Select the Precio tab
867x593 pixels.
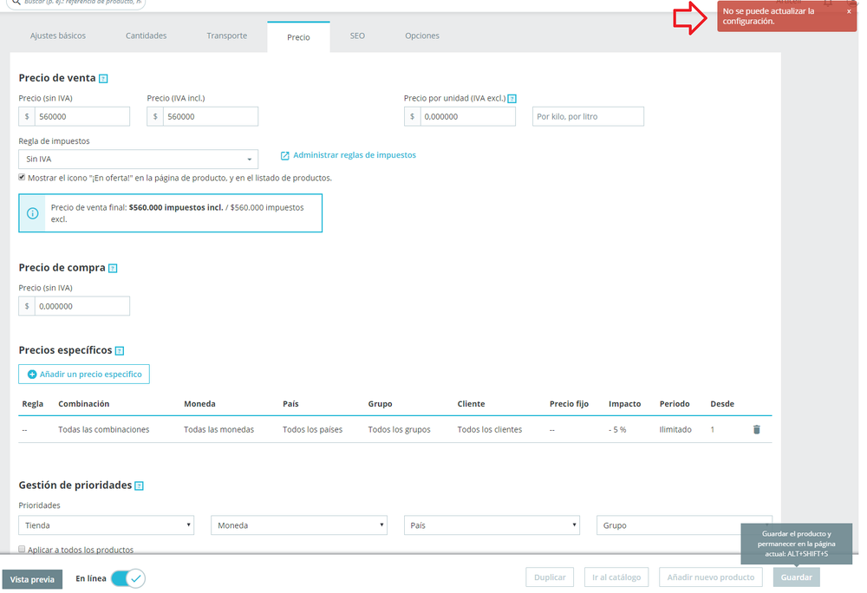pyautogui.click(x=298, y=37)
